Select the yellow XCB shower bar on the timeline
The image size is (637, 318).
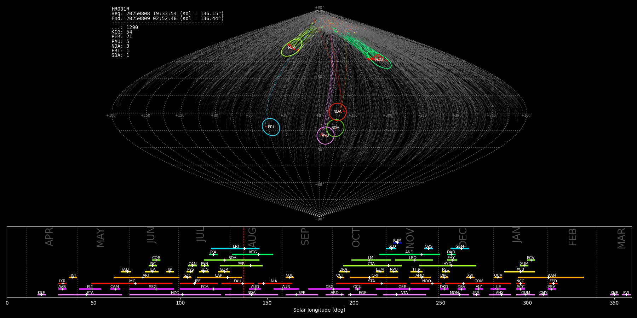[520, 272]
